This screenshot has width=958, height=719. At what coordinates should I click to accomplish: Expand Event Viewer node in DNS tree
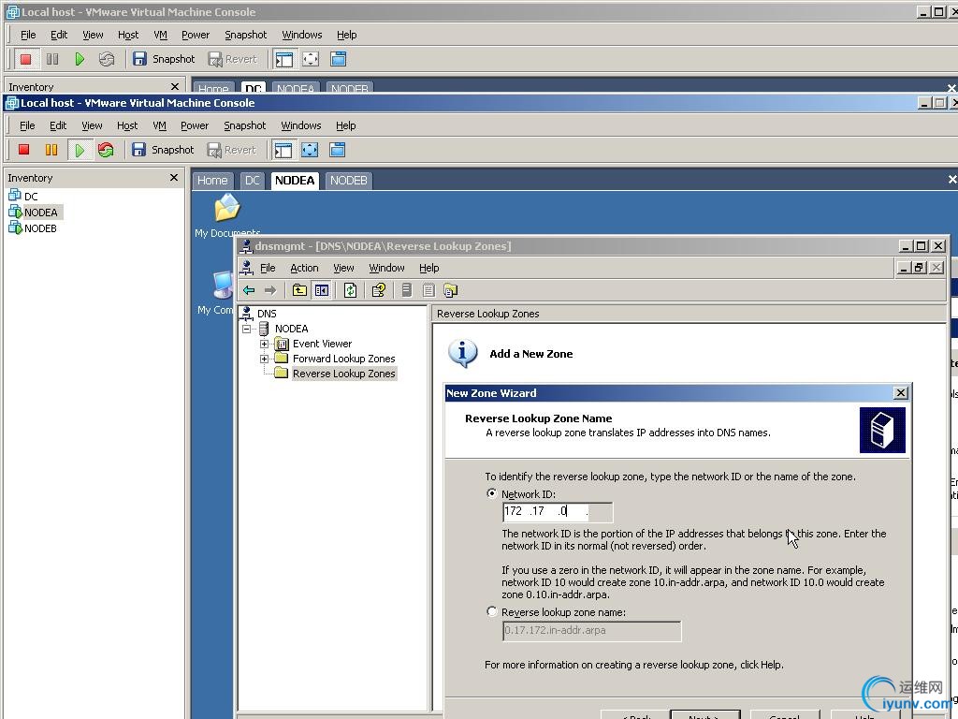tap(264, 345)
